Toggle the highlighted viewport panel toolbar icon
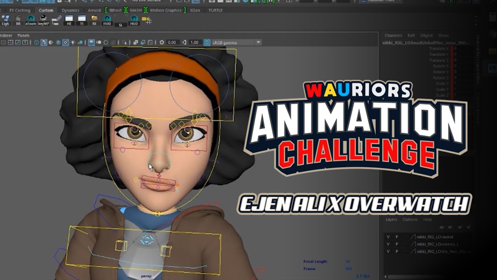 91,42
